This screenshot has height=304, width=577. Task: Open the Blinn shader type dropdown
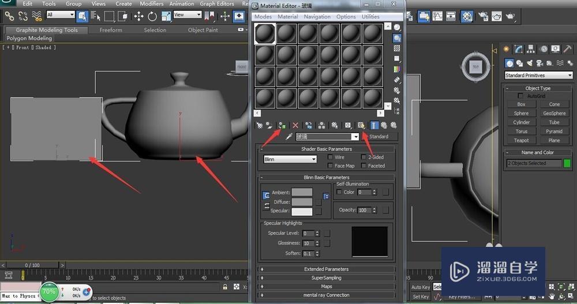pyautogui.click(x=290, y=159)
